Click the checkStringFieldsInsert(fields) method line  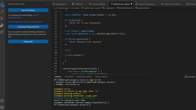[81, 69]
